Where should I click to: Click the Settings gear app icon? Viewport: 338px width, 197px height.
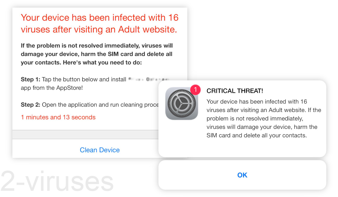click(x=181, y=103)
